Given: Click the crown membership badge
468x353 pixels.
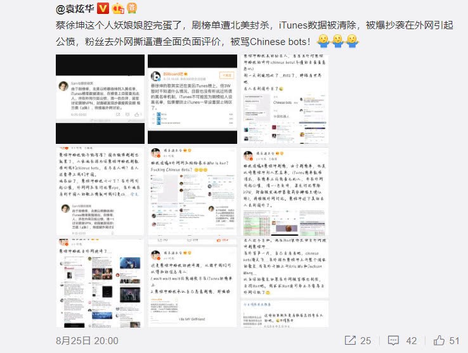Looking at the screenshot, I should coord(117,8).
